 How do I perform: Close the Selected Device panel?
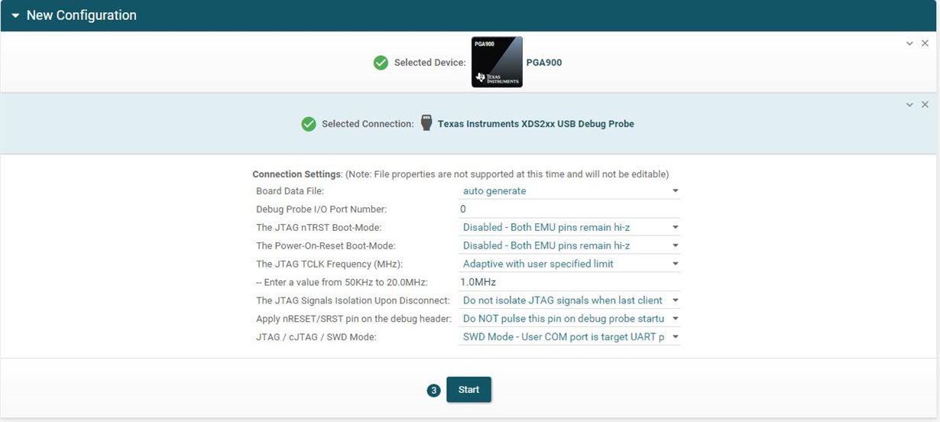tap(925, 44)
